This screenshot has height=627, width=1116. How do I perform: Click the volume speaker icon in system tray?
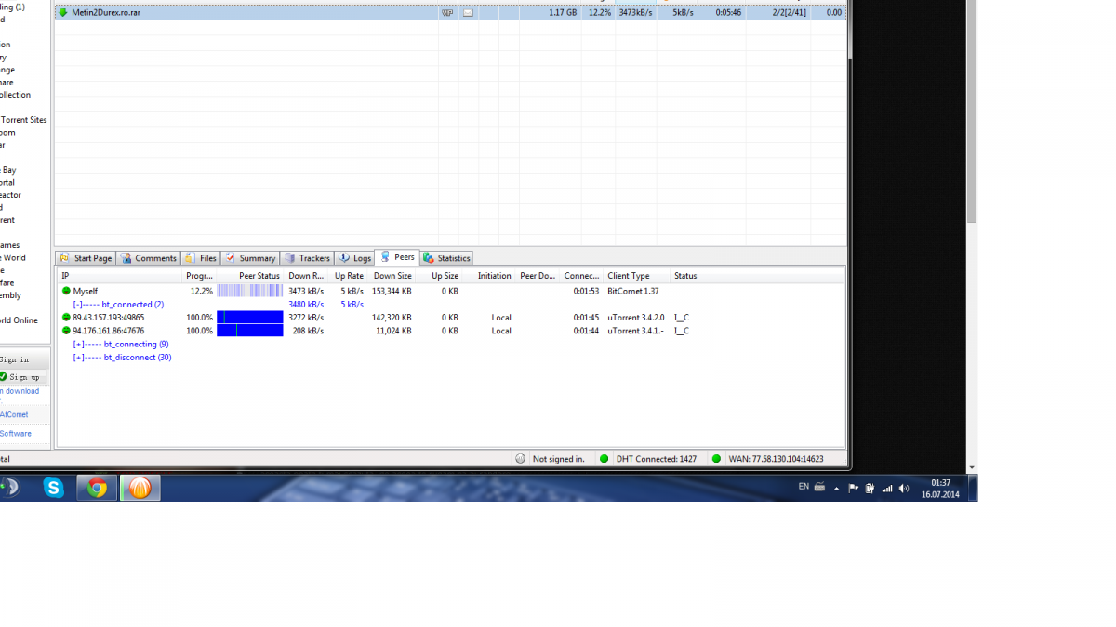(x=904, y=488)
